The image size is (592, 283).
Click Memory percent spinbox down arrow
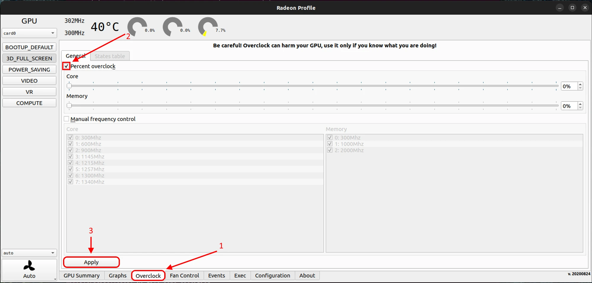coord(580,108)
